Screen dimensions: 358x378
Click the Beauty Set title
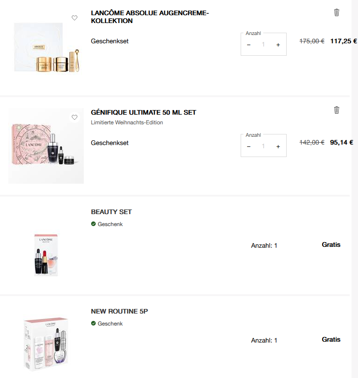coord(111,212)
